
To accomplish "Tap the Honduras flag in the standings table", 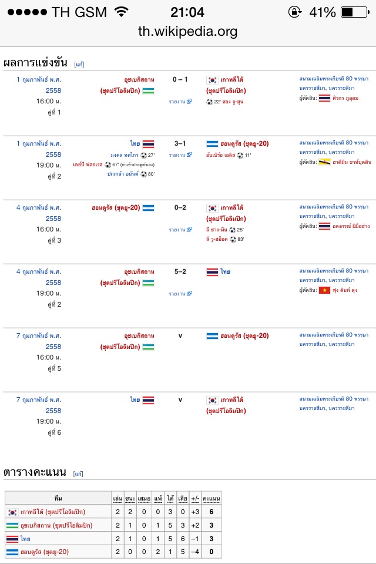I will click(x=12, y=552).
